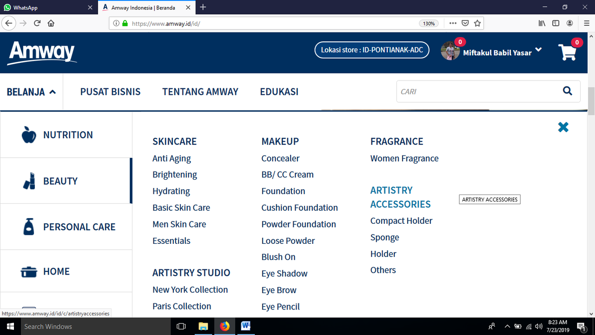
Task: Open Sponge accessories link
Action: (384, 237)
